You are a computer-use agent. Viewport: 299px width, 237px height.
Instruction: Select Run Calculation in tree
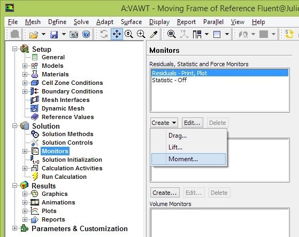coord(64,177)
